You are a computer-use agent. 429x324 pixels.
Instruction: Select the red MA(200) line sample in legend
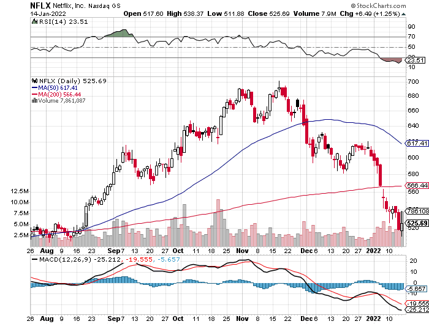tap(35, 94)
